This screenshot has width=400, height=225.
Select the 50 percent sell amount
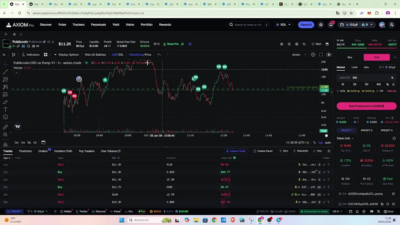(367, 84)
